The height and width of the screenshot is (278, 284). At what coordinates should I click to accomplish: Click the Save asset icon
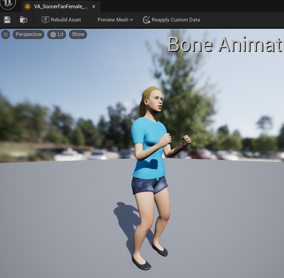[x=7, y=20]
